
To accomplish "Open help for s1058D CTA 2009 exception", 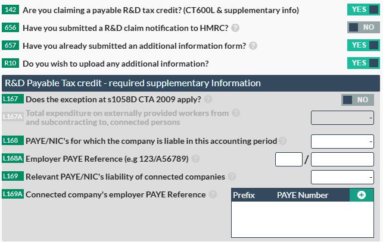I will [208, 99].
